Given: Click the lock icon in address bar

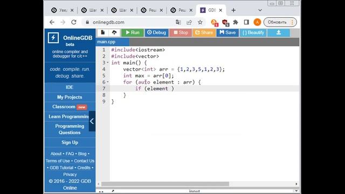Looking at the screenshot, I should 87,22.
